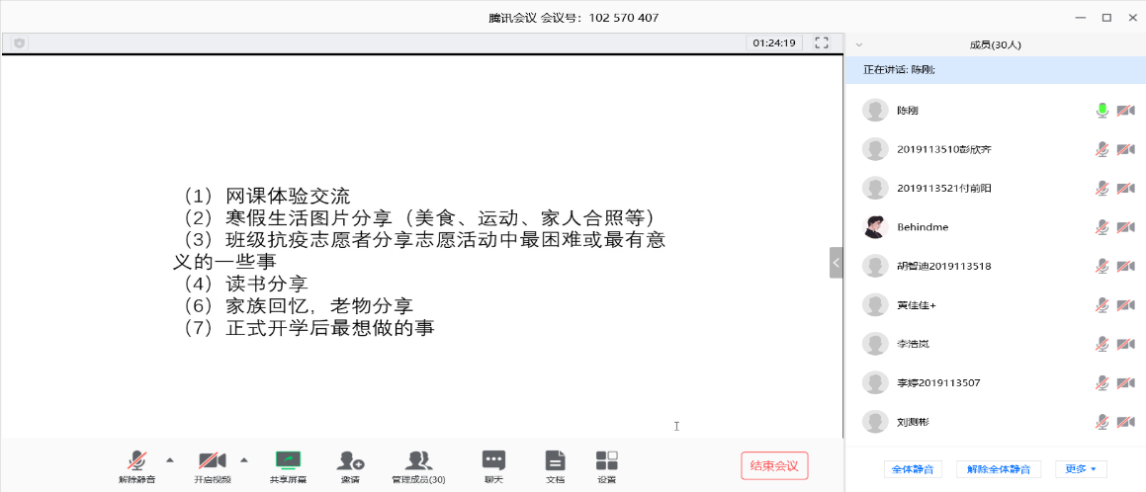The image size is (1146, 492).
Task: Select member 胡智迪2019113518 name
Action: click(943, 266)
